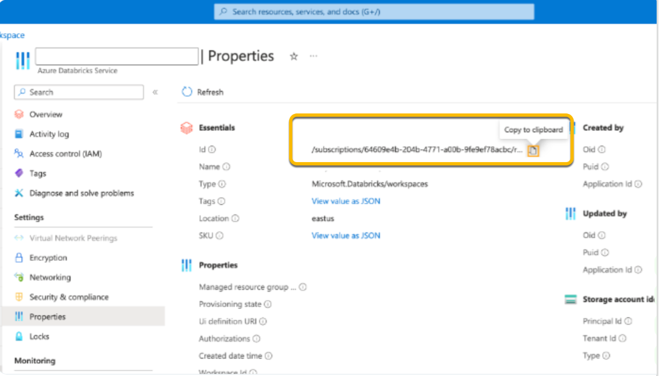
Task: Click the workspace name field in the header
Action: [x=117, y=56]
